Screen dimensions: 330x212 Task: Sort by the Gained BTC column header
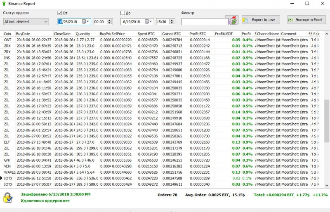[175, 34]
